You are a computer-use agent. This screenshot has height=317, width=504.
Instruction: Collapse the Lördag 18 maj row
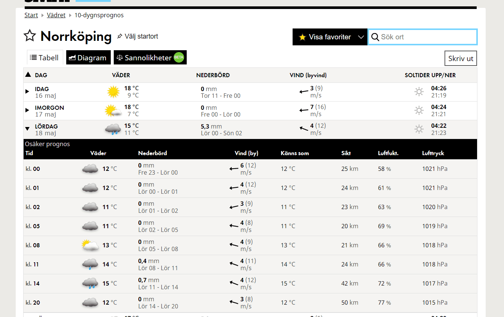click(x=27, y=129)
